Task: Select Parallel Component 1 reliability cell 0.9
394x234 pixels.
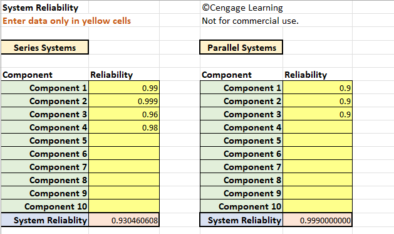Action: pyautogui.click(x=318, y=88)
